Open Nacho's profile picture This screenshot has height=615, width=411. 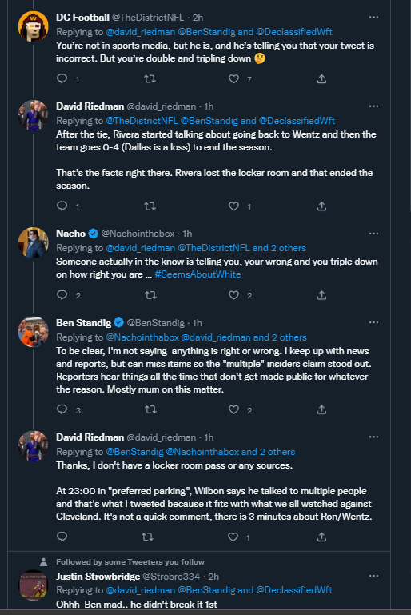point(34,242)
